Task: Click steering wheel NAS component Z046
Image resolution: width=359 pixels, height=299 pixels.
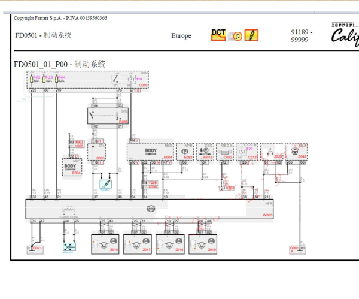Action: point(296,152)
